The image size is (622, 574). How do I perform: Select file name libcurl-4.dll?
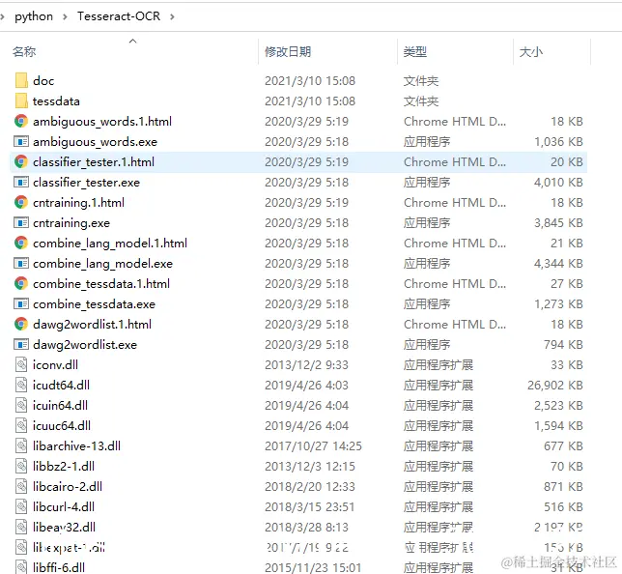pos(64,506)
